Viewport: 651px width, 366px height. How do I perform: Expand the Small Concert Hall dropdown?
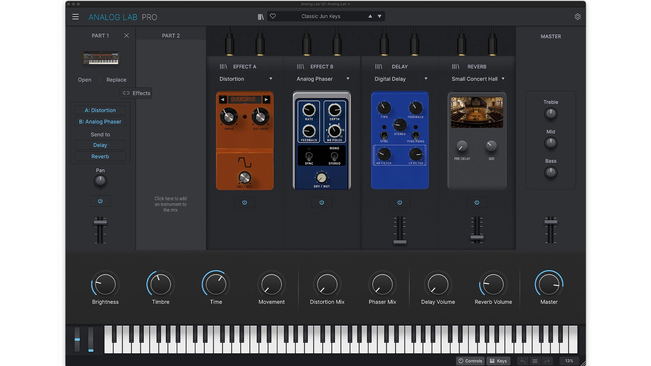[503, 79]
